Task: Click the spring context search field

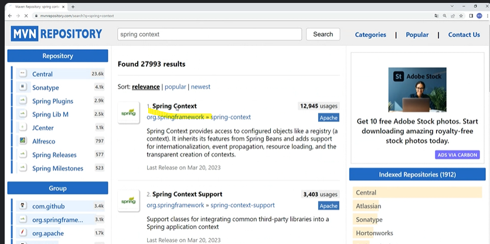Action: [x=210, y=34]
